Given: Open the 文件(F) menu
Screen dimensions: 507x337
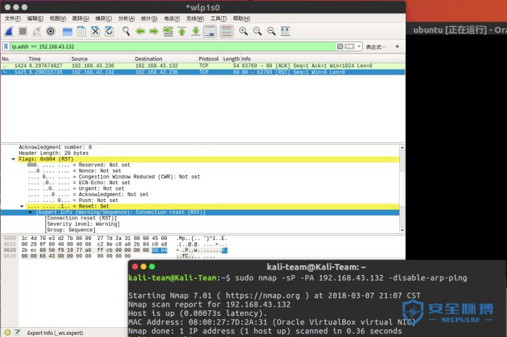Looking at the screenshot, I should (13, 18).
